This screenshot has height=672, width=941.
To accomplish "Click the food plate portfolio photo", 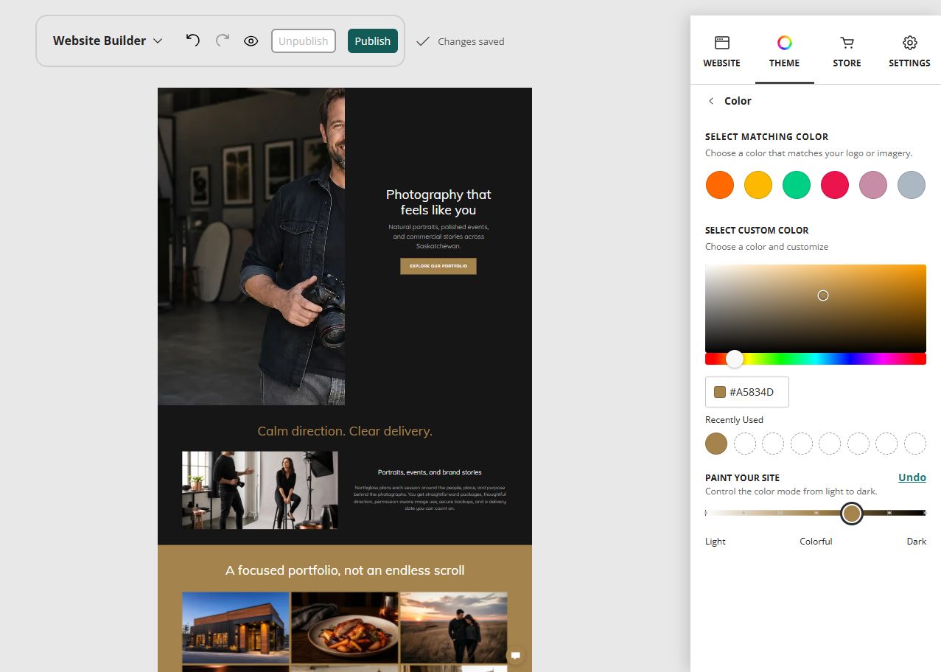I will click(x=345, y=628).
